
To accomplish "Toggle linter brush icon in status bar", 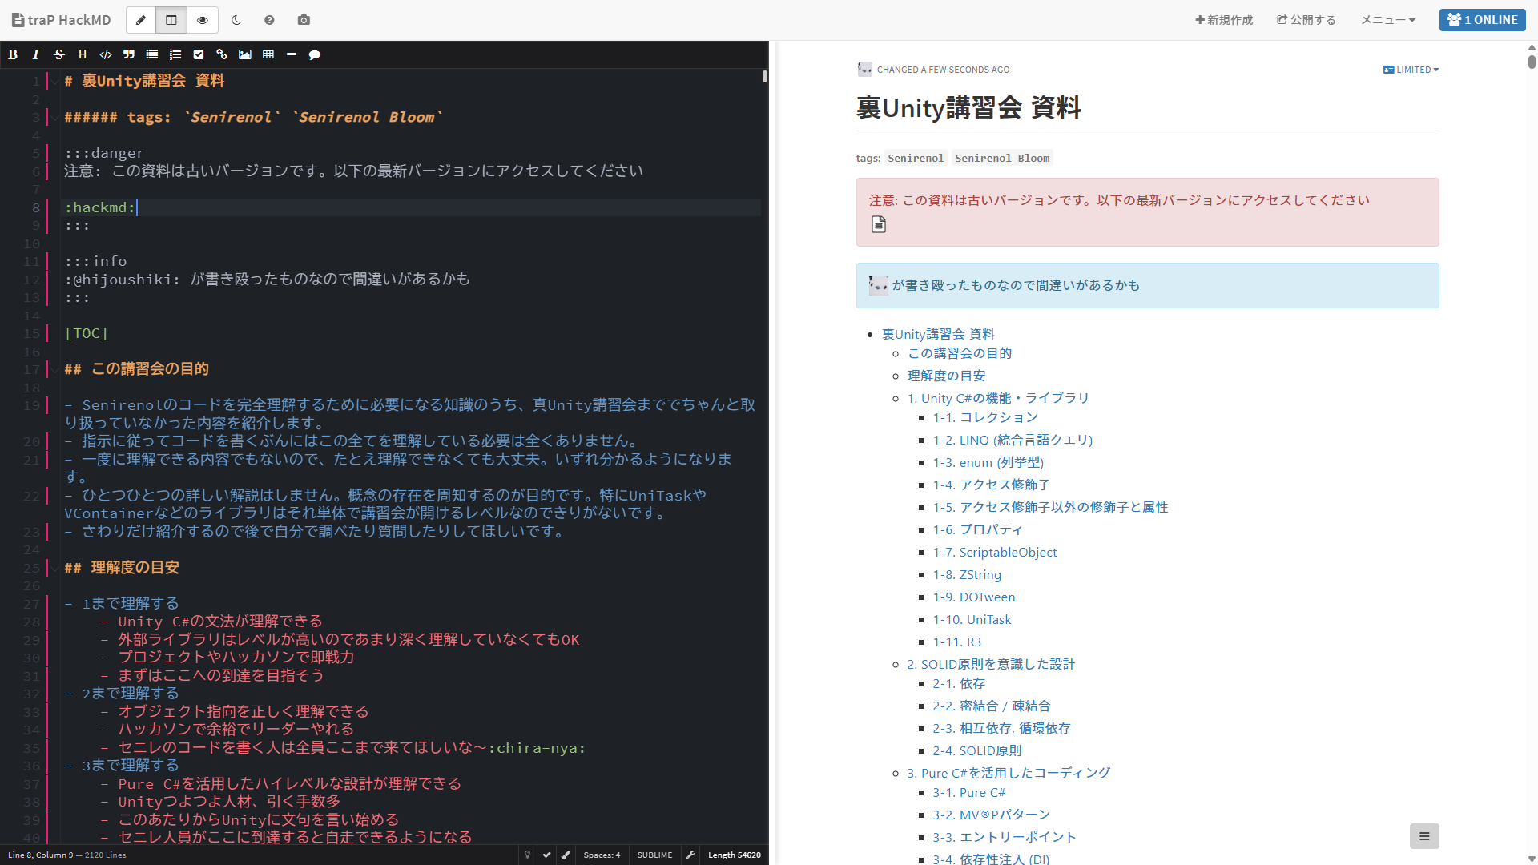I will [x=566, y=855].
